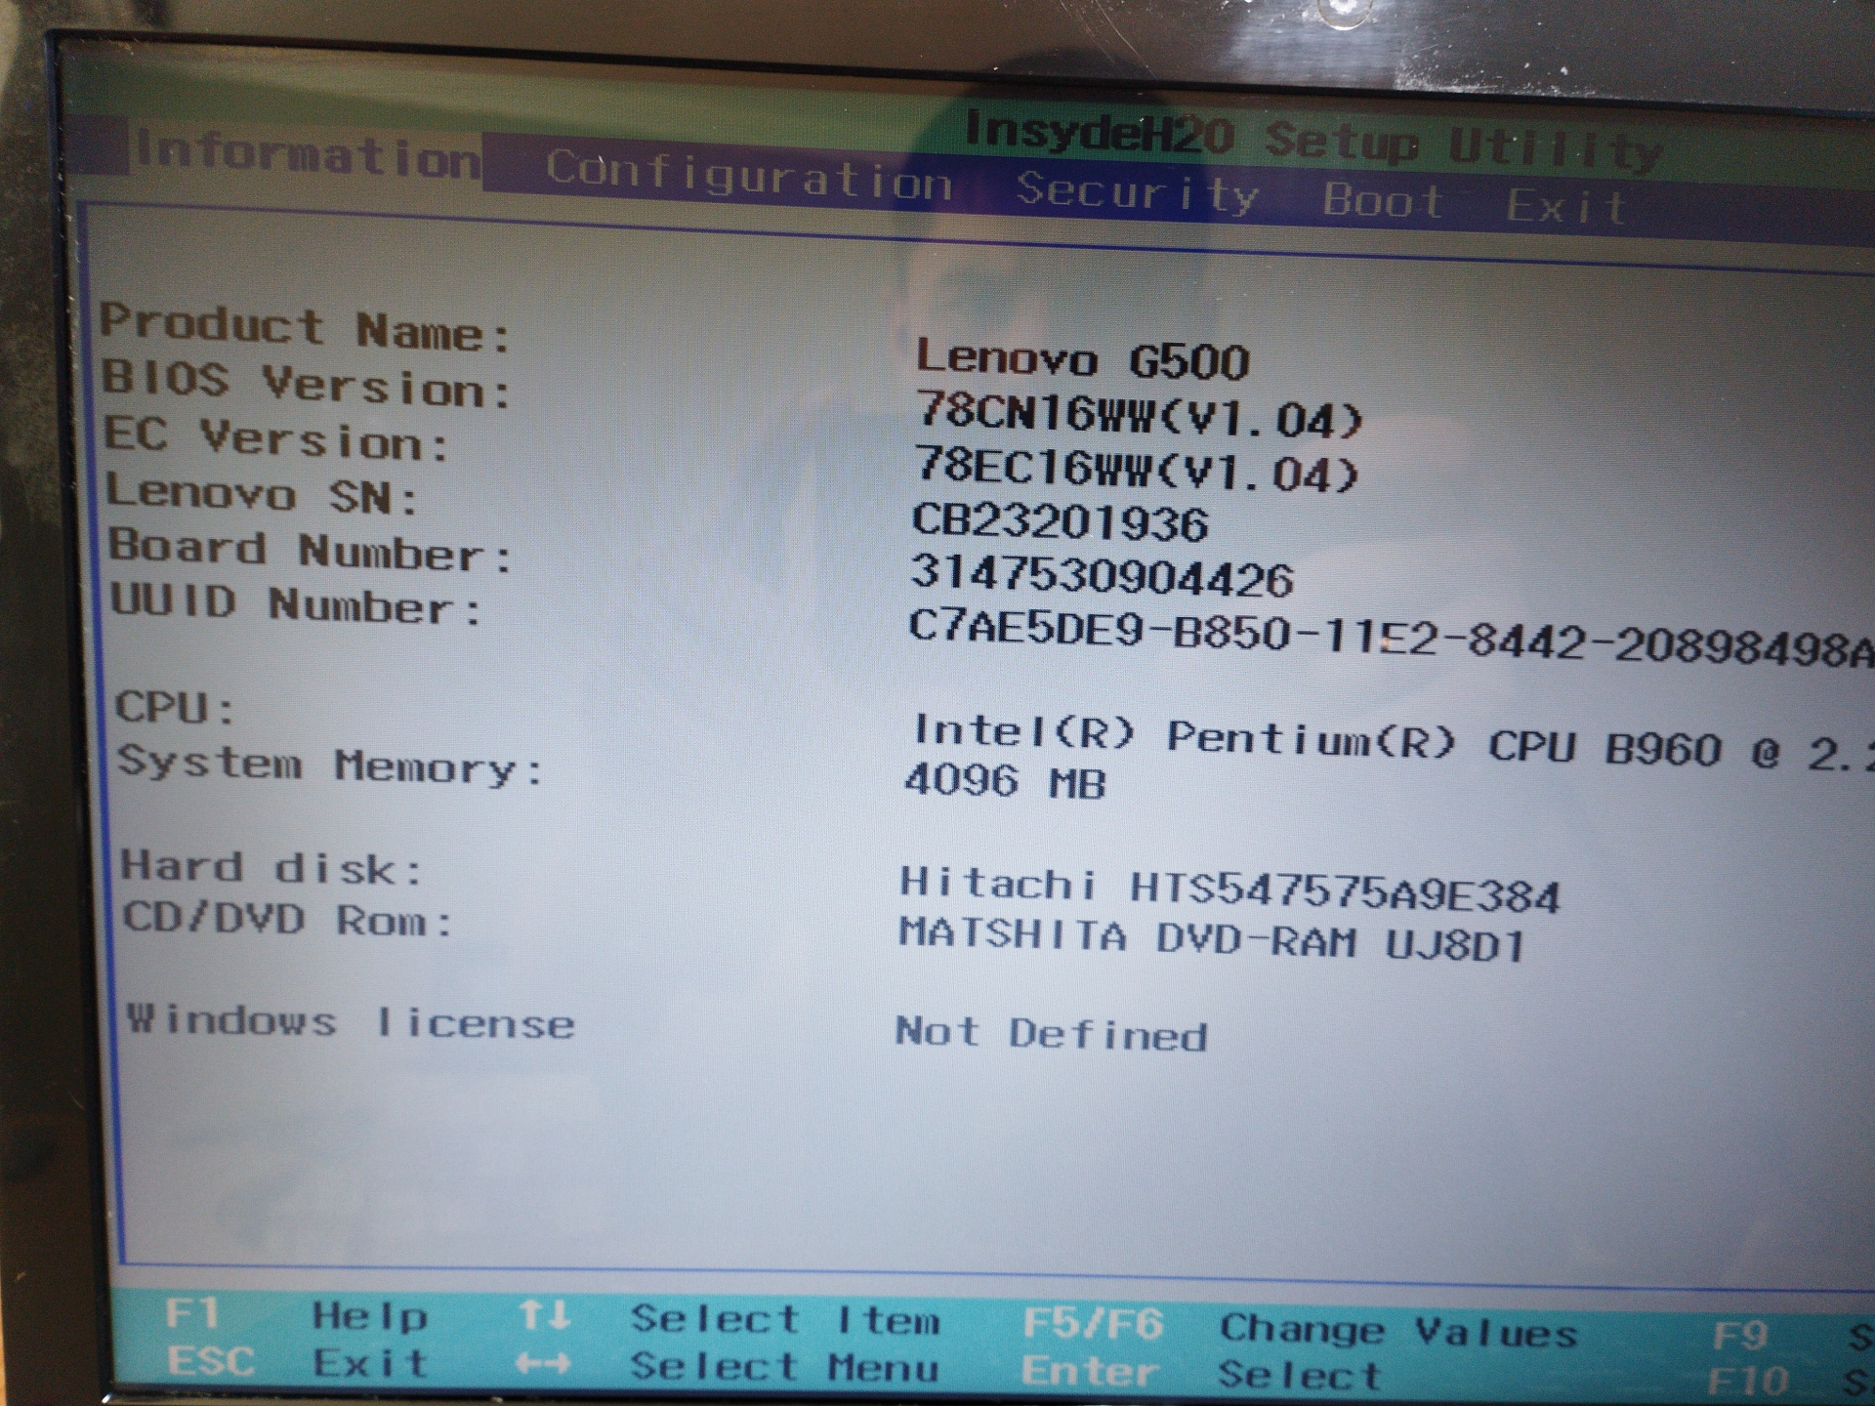Click the F5/F6 Change Values hint

pos(1299,1328)
